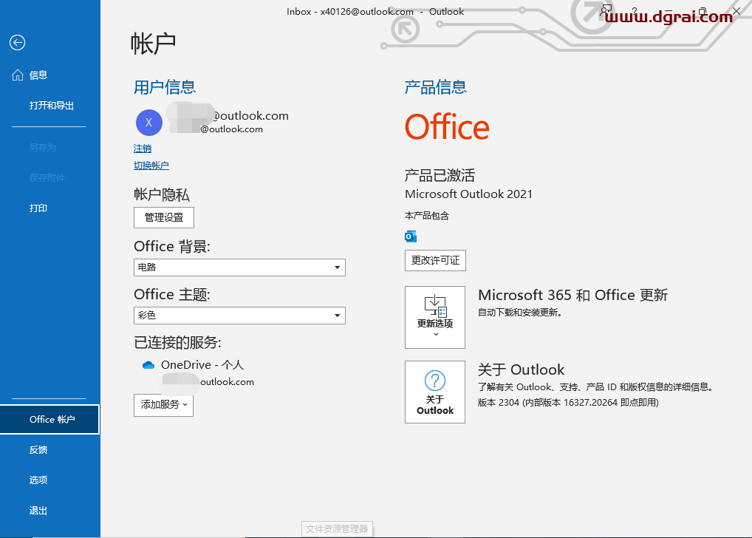Click the 自动下载和安装更新 text

click(x=520, y=313)
